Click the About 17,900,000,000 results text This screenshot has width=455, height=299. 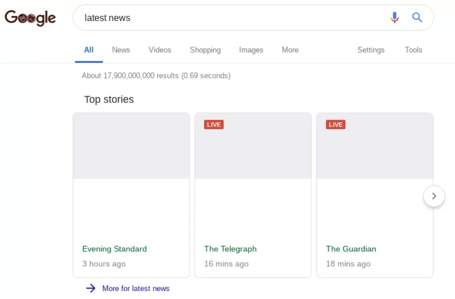[x=156, y=76]
